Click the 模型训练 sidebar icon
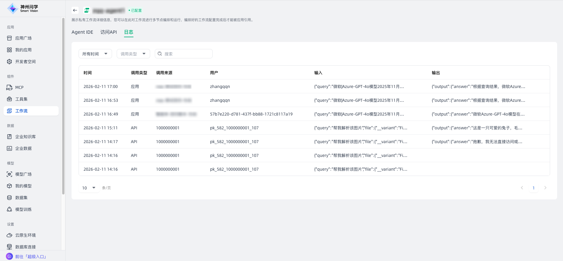563x261 pixels. point(9,209)
